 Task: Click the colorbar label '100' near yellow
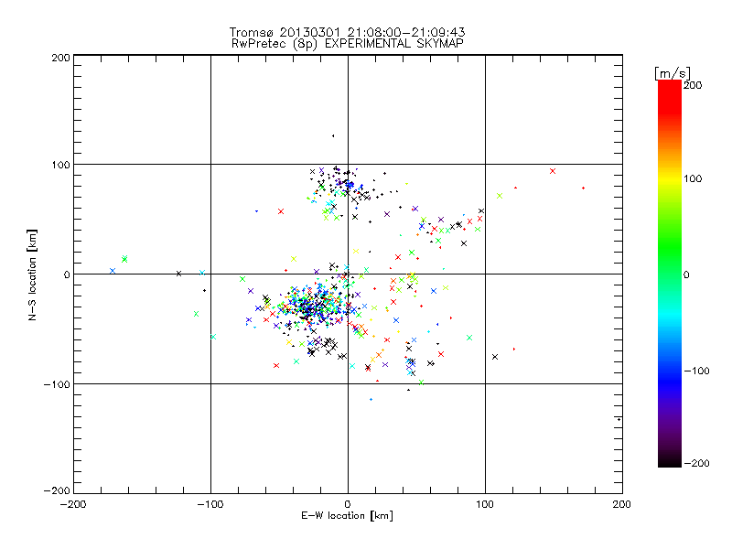pos(693,178)
